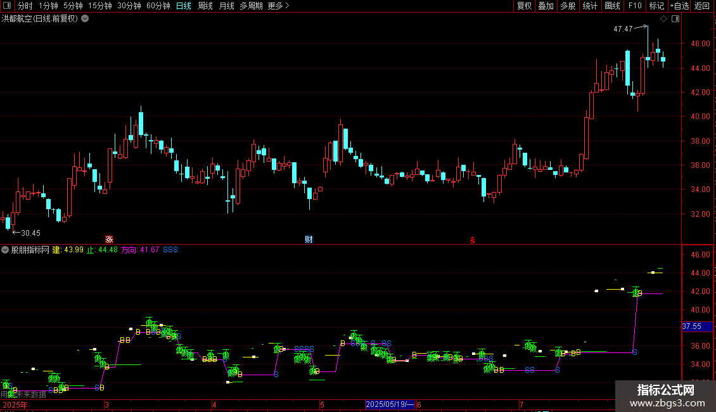Screen dimensions: 716x412
Task: Select the 30分钟 period tab
Action: point(129,6)
